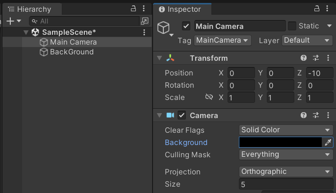Switch to the Hierarchy tab
The image size is (336, 193).
(32, 9)
